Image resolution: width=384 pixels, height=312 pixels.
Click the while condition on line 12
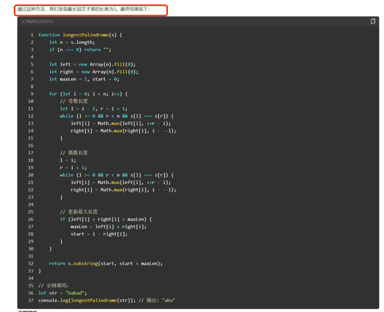coord(117,116)
